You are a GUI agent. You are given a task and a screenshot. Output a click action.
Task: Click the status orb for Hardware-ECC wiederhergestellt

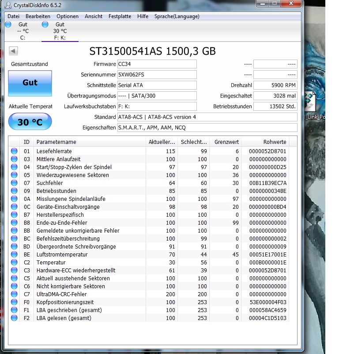point(14,270)
